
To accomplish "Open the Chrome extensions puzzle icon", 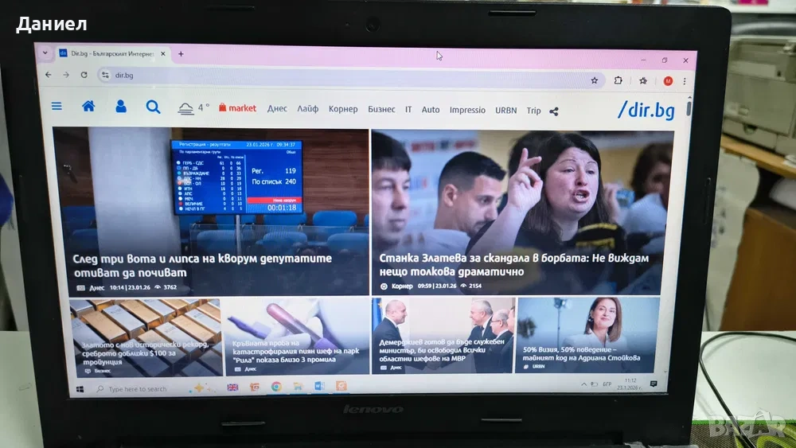I will coord(618,80).
